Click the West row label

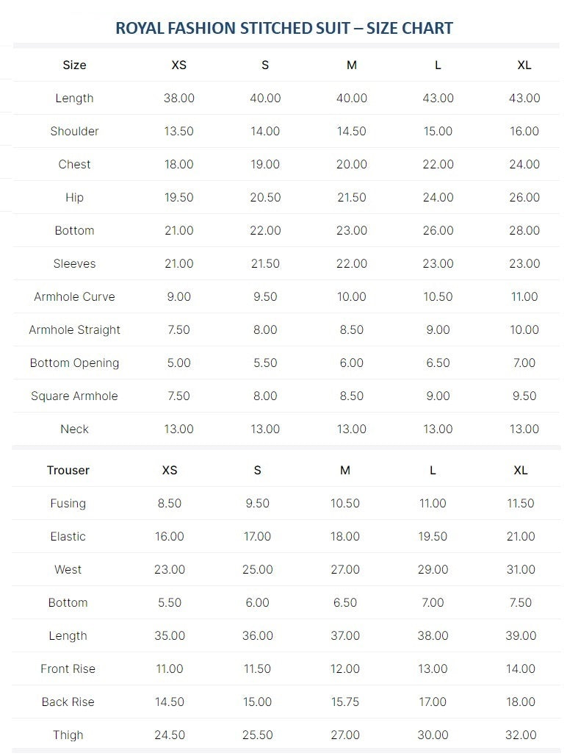(68, 569)
